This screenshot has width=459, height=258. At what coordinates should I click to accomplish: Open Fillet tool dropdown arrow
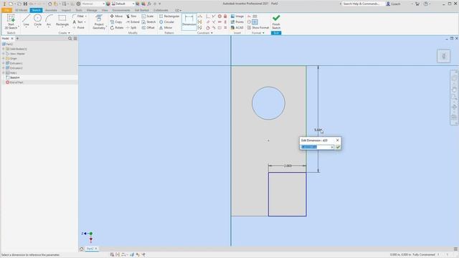[85, 16]
